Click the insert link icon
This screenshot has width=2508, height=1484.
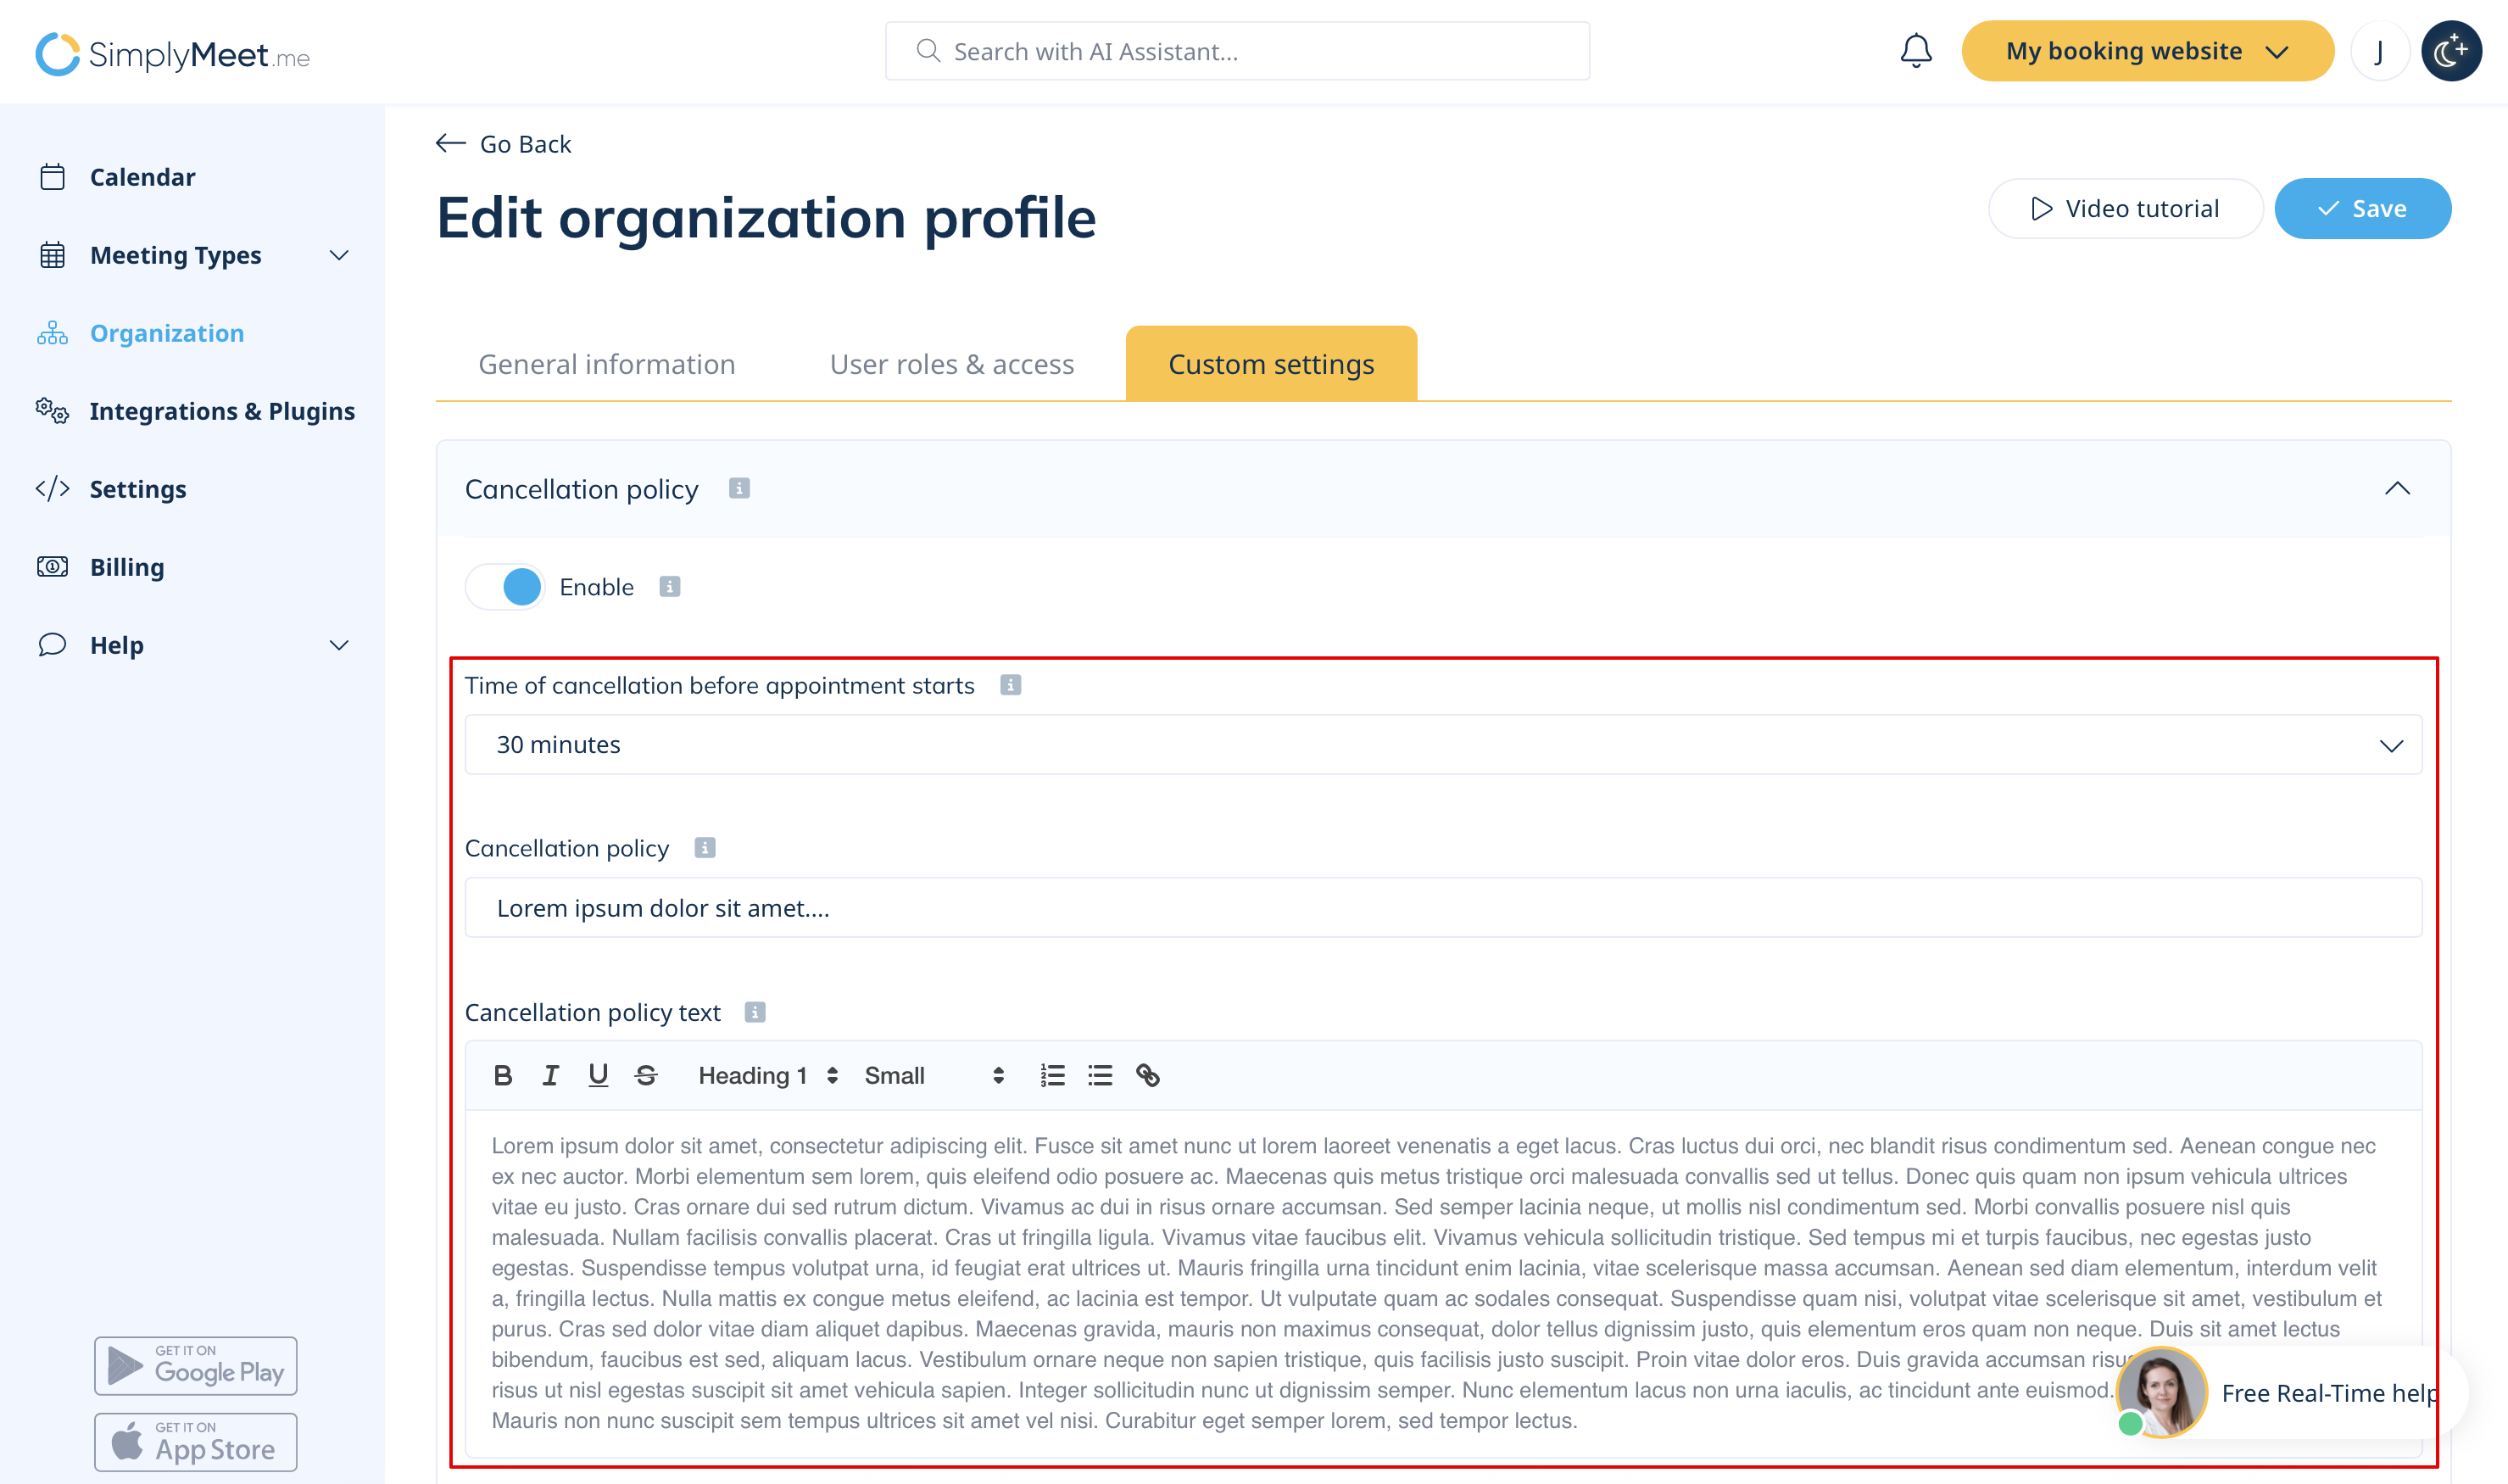point(1147,1075)
